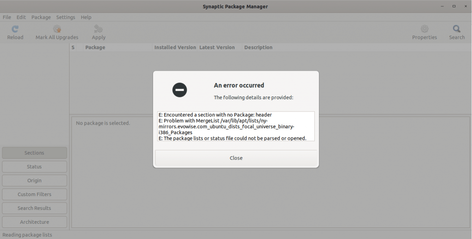Open the Help menu
Image resolution: width=472 pixels, height=239 pixels.
click(86, 17)
